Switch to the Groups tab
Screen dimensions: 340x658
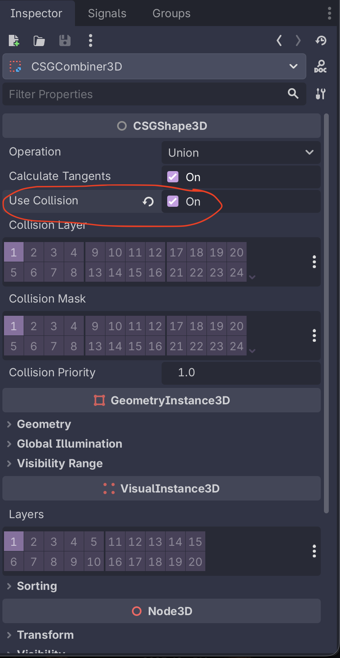coord(171,13)
